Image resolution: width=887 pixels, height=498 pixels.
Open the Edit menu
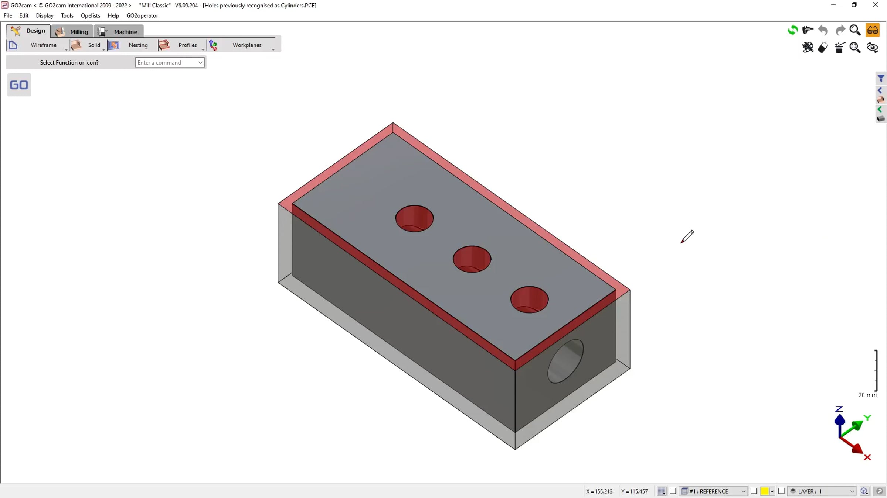24,15
